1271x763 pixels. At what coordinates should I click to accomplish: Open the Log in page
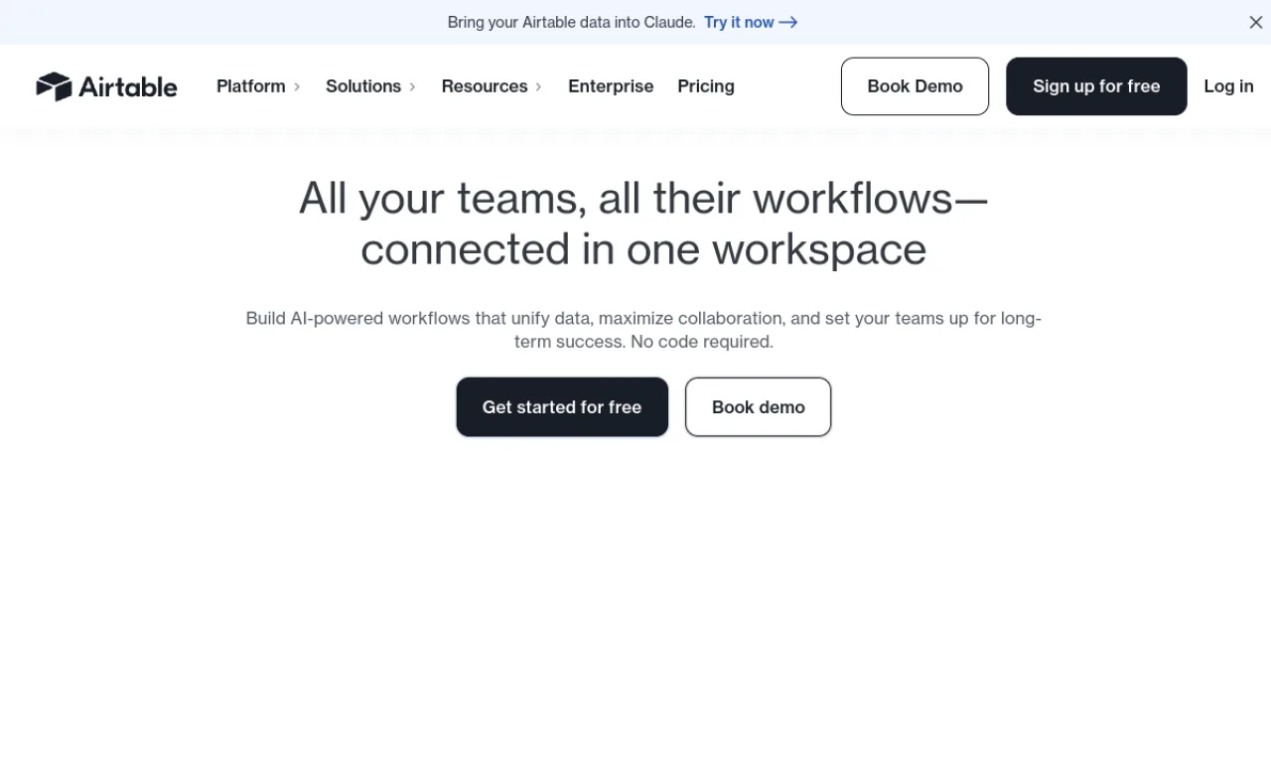pyautogui.click(x=1228, y=86)
